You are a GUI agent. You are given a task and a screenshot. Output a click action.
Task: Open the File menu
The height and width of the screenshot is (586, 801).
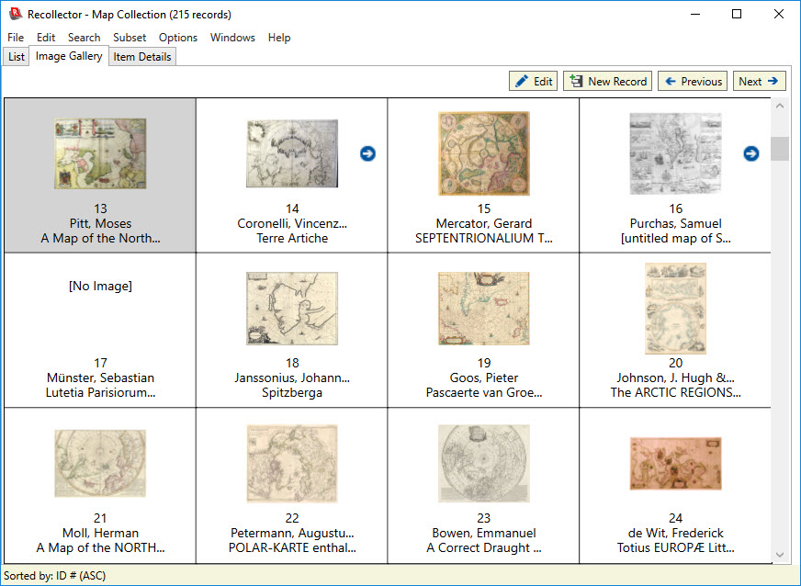coord(16,38)
